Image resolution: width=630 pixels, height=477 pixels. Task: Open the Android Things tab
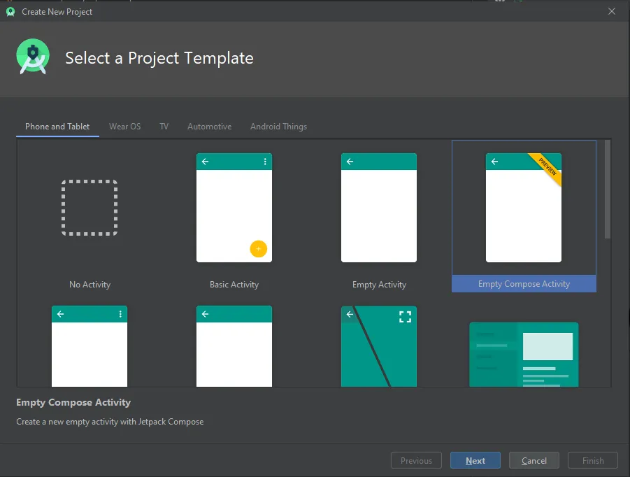tap(278, 127)
